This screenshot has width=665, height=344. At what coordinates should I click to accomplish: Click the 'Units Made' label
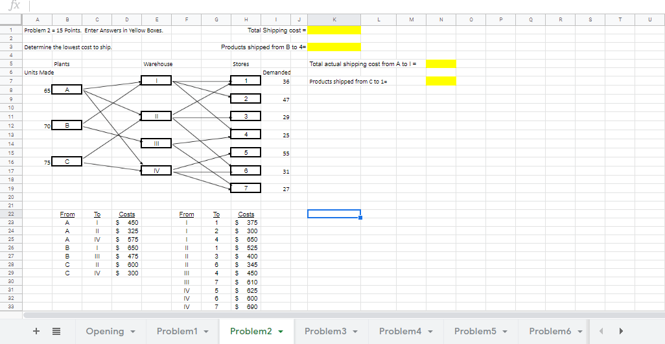click(39, 73)
